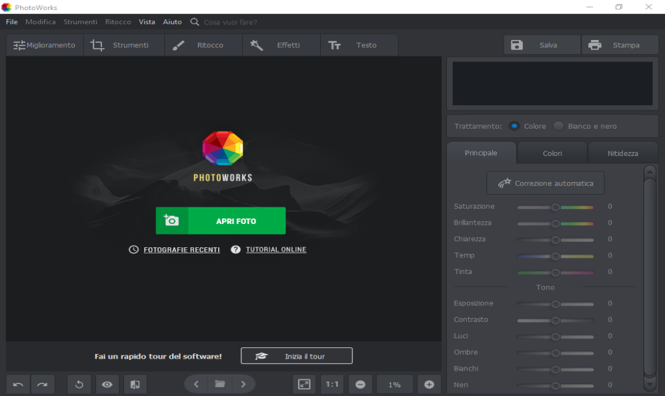
Task: Click the Esposizione value 0
Action: (x=610, y=303)
